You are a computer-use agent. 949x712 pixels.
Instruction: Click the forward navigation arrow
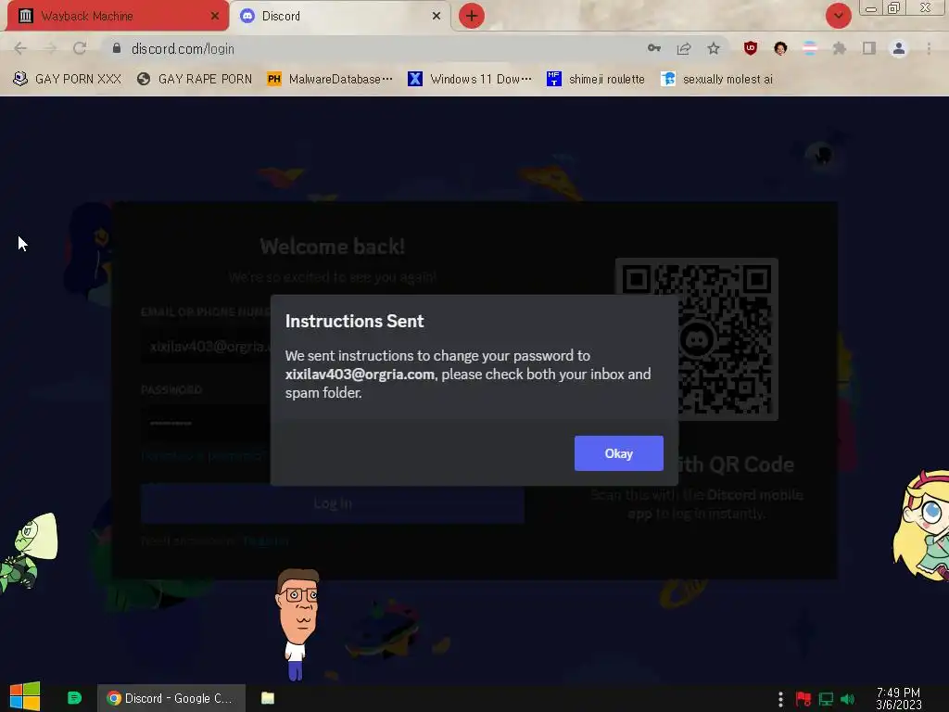50,48
